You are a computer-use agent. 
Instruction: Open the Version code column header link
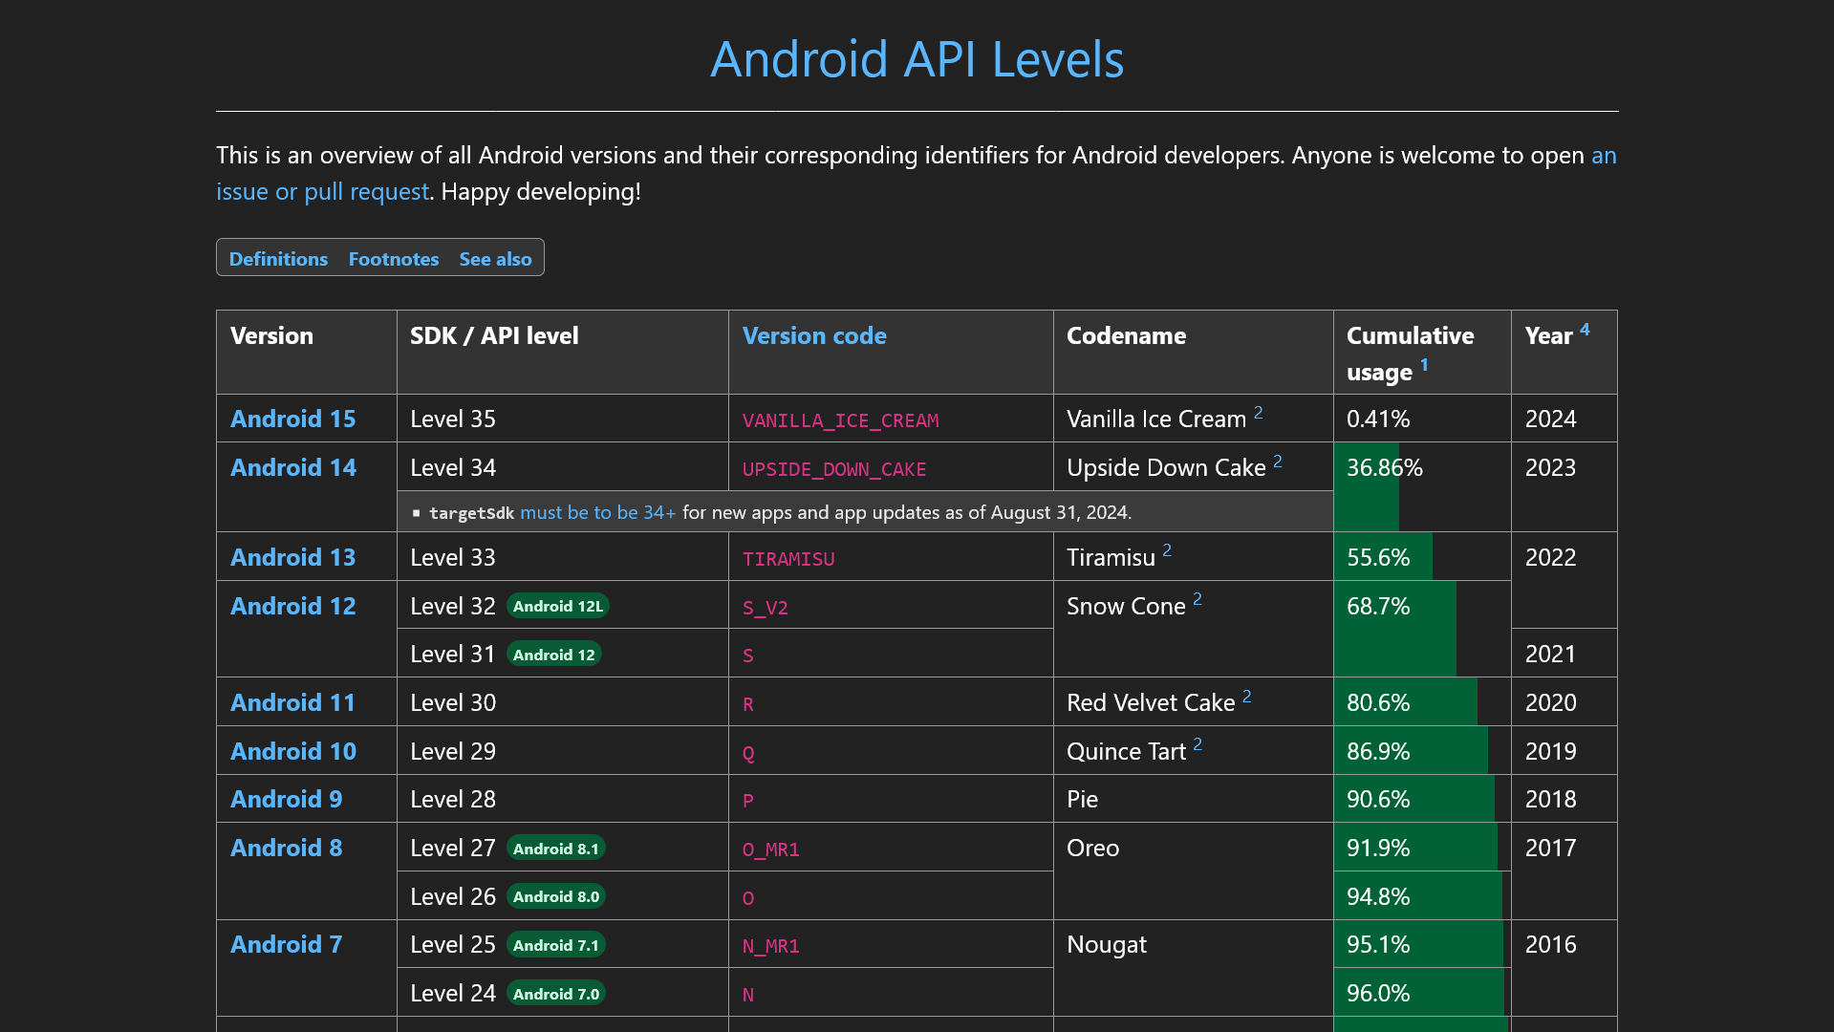tap(814, 336)
